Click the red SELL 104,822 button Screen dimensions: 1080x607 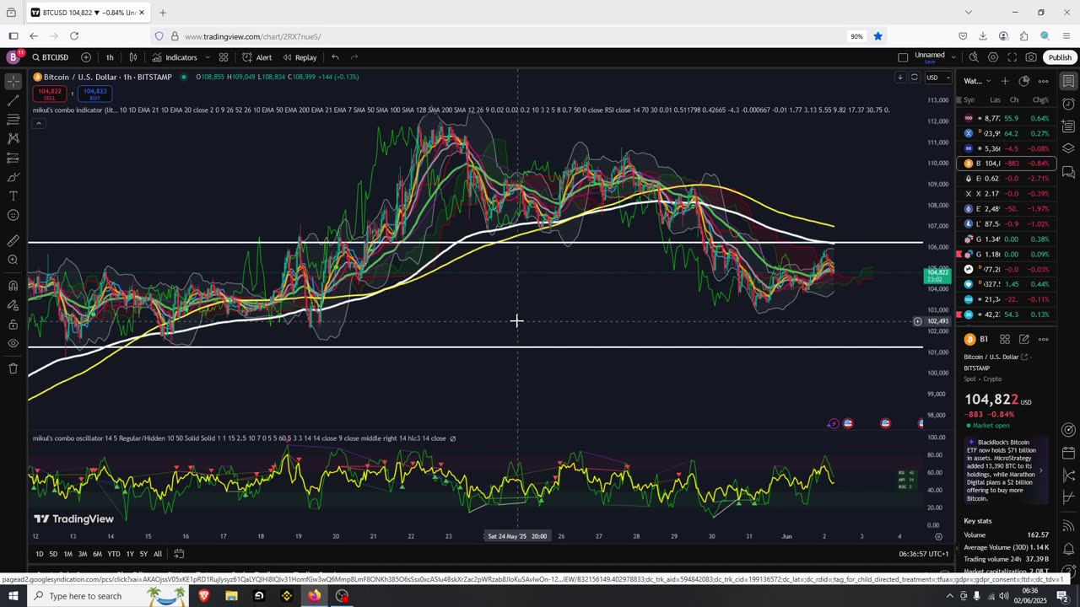pos(50,94)
